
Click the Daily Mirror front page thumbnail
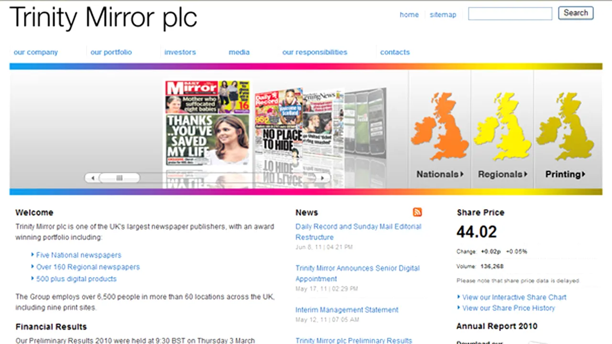pos(208,123)
